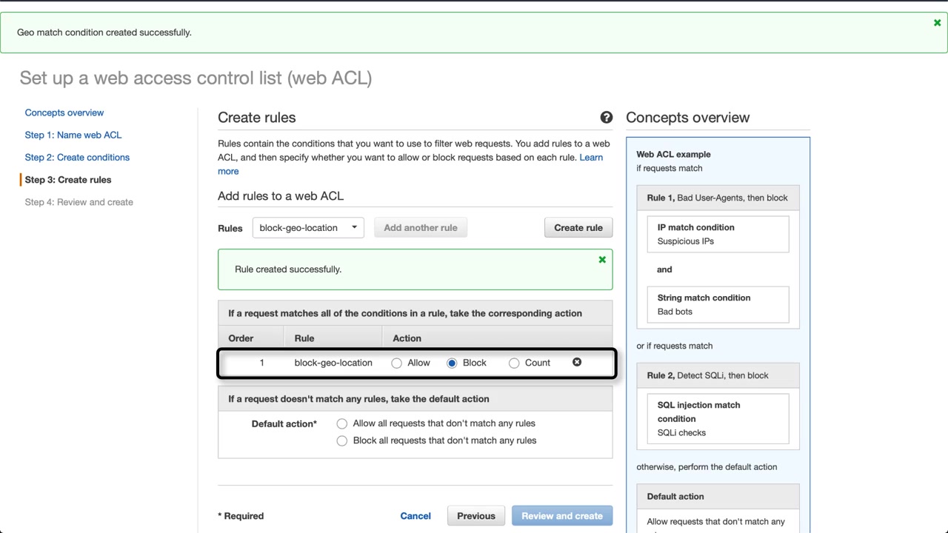Click the Add another rule button
This screenshot has width=948, height=533.
pos(420,228)
